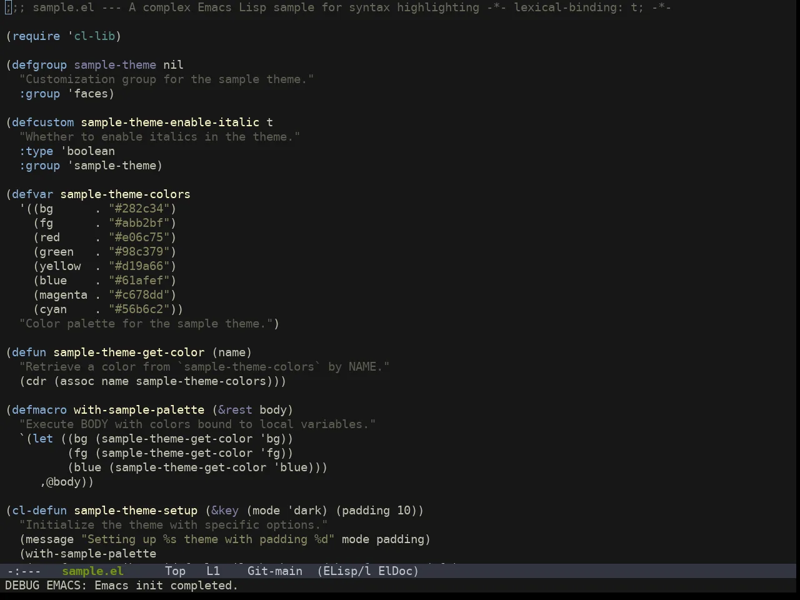Viewport: 800px width, 600px height.
Task: Open the Git-main version control indicator
Action: point(275,571)
